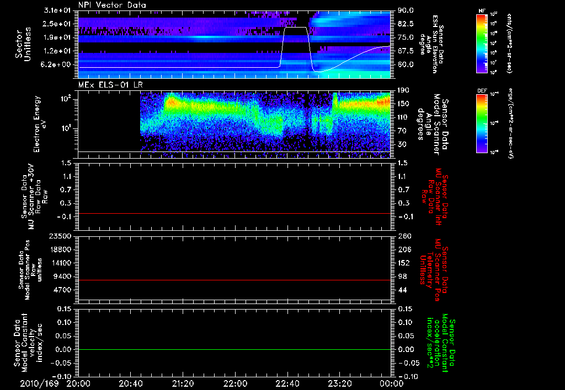This screenshot has height=390, width=565.
Task: Click the green constant velocity line
Action: 234,349
